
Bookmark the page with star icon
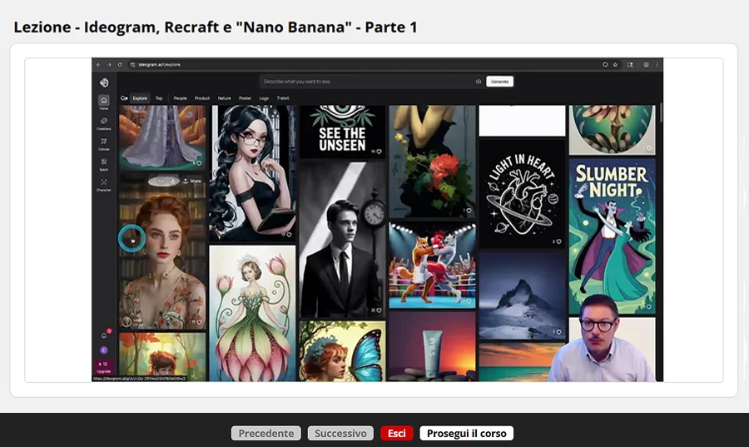coord(615,64)
